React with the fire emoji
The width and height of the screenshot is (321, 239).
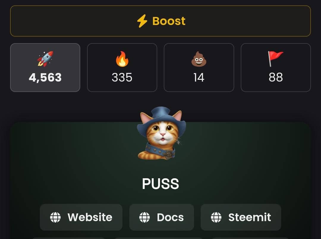pyautogui.click(x=122, y=59)
